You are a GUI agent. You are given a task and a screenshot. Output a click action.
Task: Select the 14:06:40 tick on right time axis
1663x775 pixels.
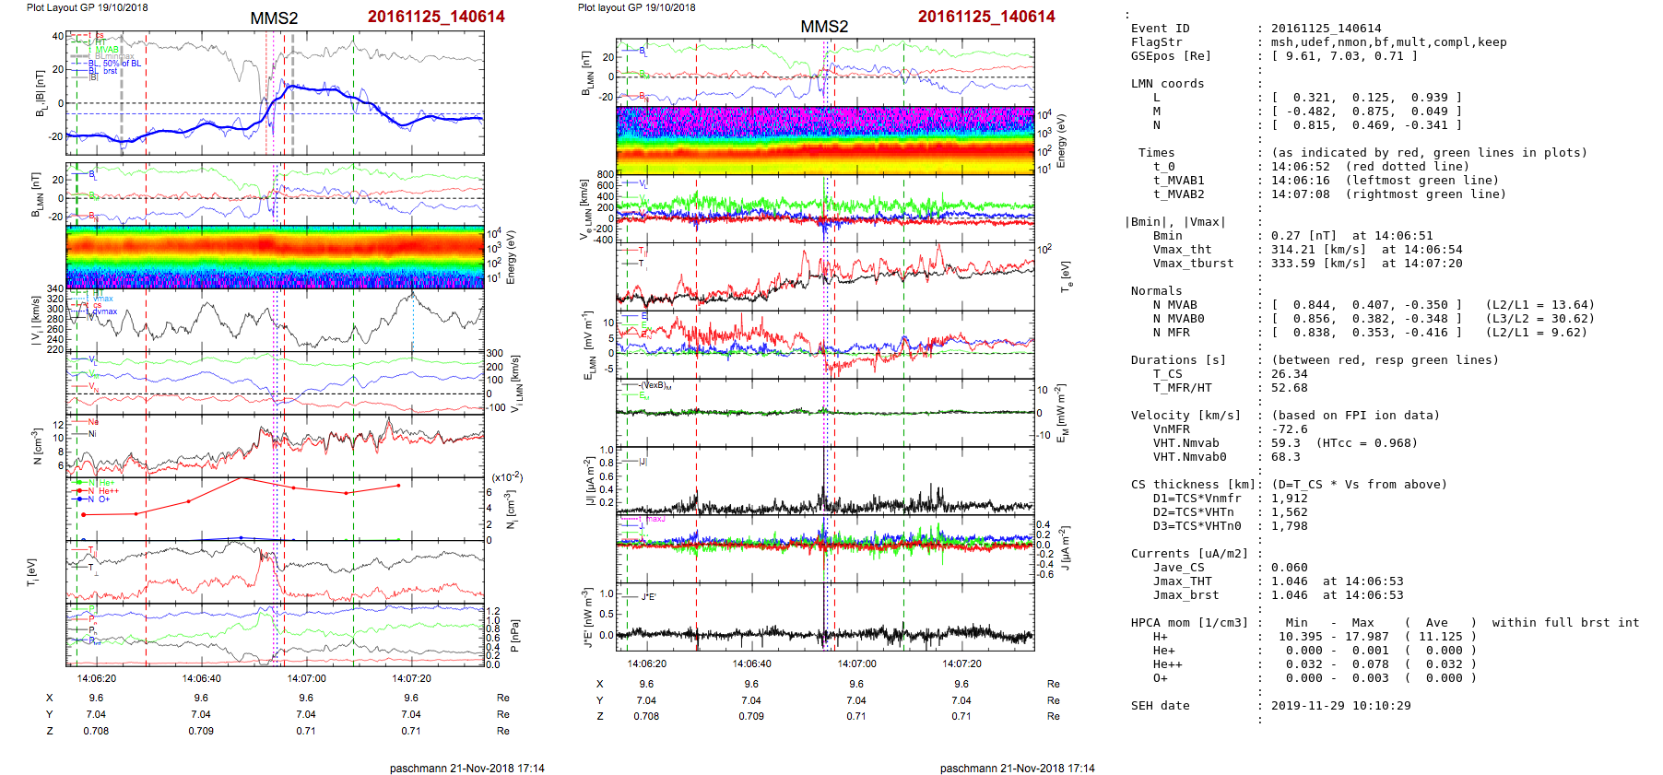click(x=751, y=663)
